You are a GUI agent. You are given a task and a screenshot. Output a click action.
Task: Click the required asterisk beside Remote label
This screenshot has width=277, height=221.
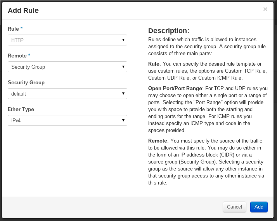click(x=29, y=56)
